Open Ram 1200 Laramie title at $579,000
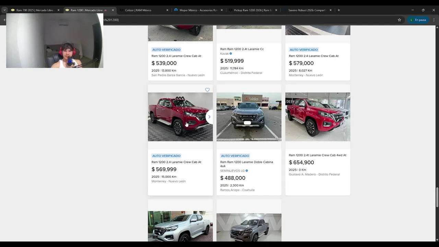This screenshot has height=247, width=439. click(x=313, y=56)
